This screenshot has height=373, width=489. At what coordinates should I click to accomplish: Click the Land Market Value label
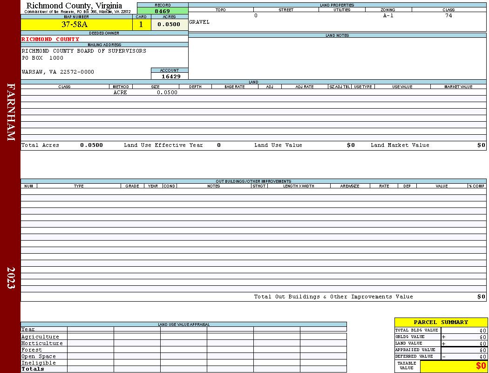[400, 145]
